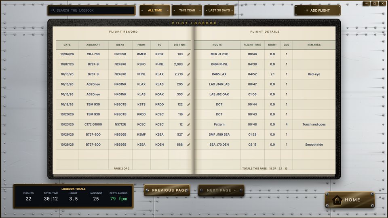Select route LAX J146 LAS
This screenshot has width=388, height=218.
(219, 84)
